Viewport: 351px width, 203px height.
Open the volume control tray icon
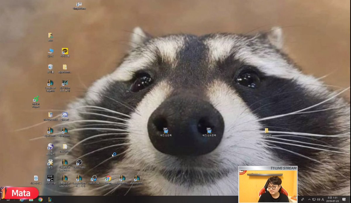coord(318,200)
